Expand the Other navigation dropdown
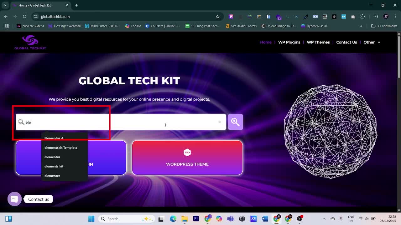 tap(372, 42)
